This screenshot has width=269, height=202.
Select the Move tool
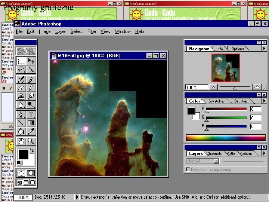(x=31, y=61)
